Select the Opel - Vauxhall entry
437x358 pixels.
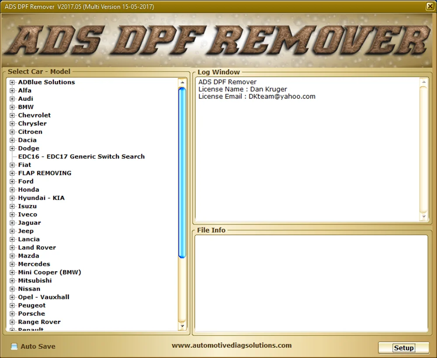click(44, 297)
